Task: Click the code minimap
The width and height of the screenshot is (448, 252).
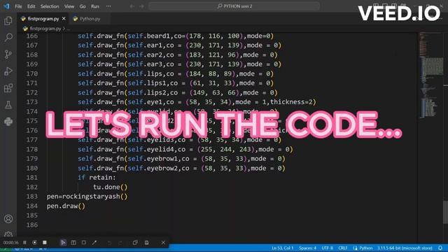Action: click(430, 76)
